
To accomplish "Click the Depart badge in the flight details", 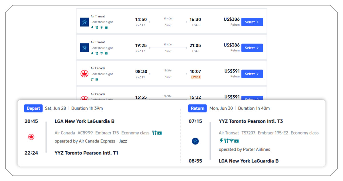I will 33,108.
